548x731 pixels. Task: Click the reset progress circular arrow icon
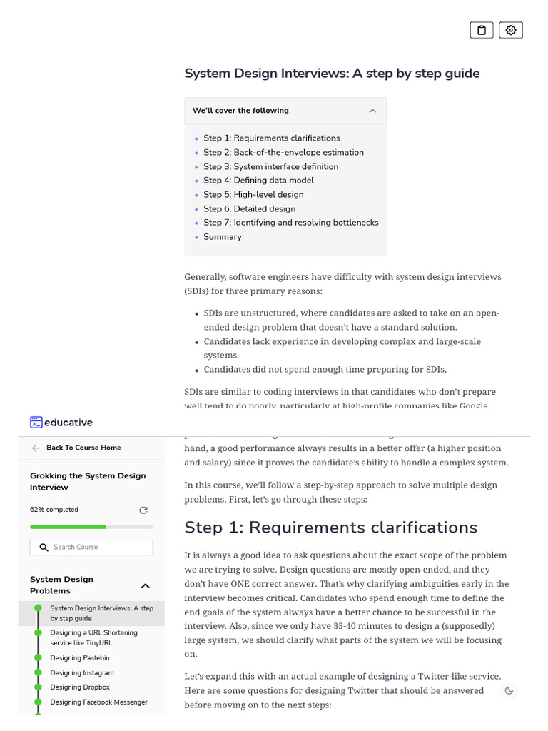pos(143,510)
